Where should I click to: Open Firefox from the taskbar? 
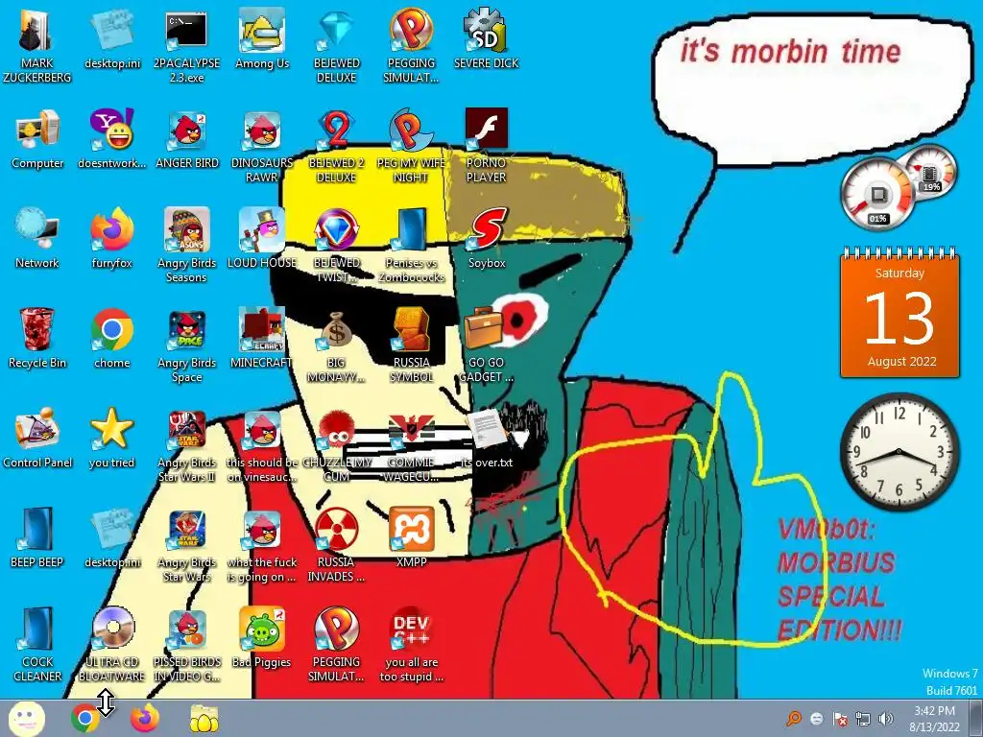(x=145, y=718)
